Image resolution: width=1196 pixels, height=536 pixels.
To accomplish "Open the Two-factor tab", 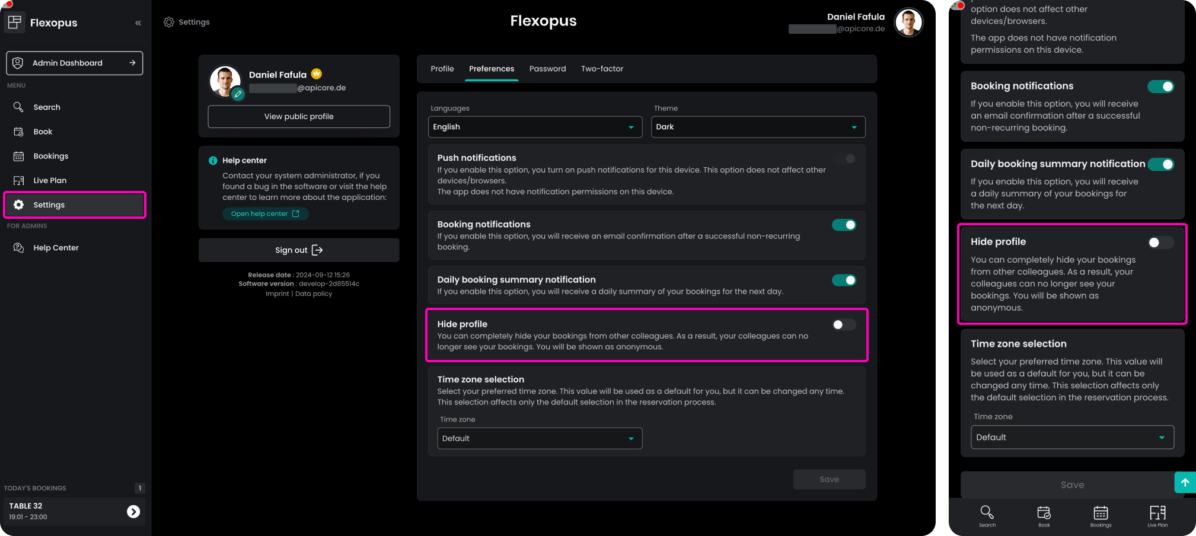I will click(602, 69).
